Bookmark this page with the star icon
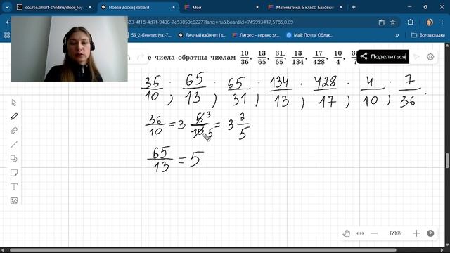450x253 pixels. (392, 22)
